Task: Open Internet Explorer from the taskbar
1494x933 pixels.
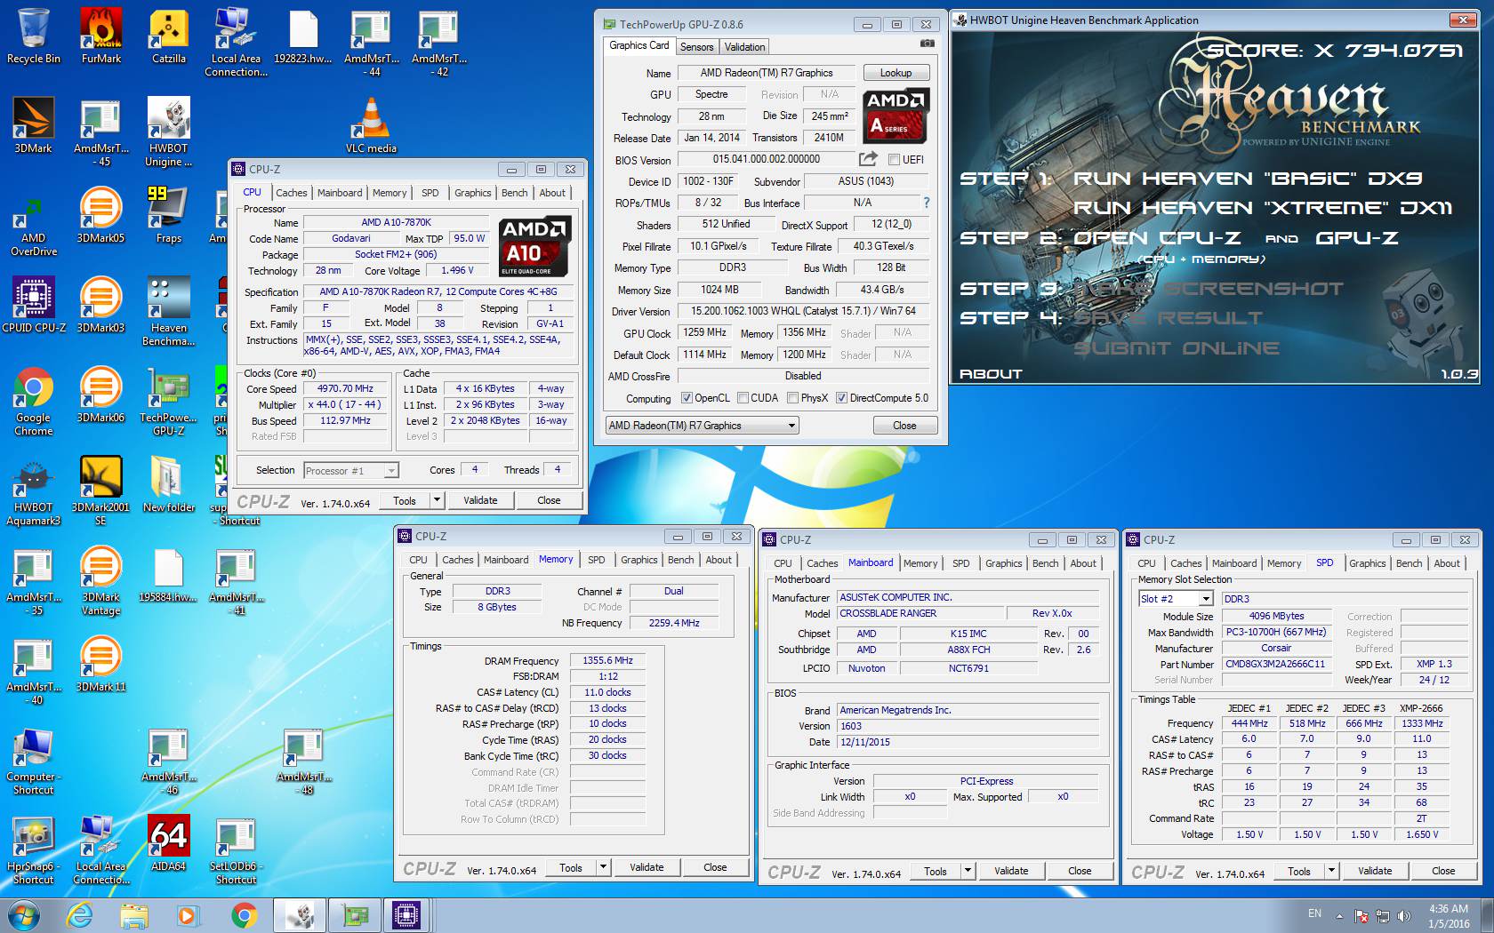Action: click(79, 915)
